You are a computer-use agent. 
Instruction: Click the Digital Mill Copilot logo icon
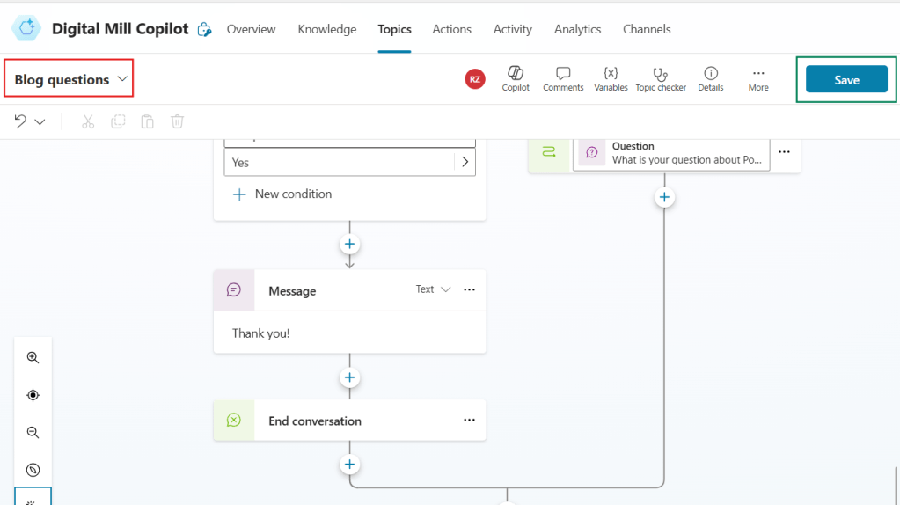(26, 29)
